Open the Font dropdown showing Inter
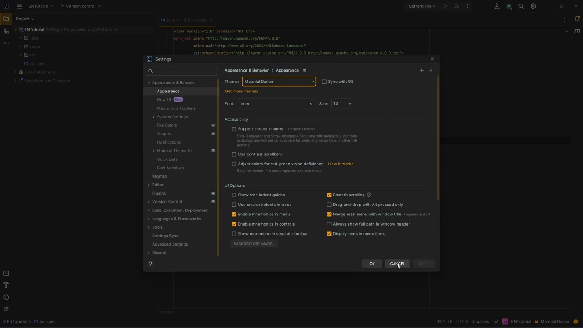 (x=276, y=104)
